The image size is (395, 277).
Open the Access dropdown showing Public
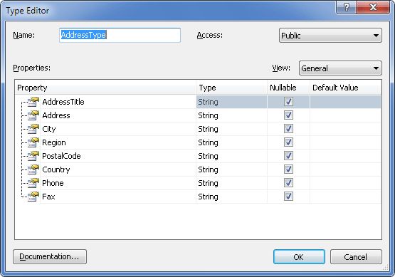pyautogui.click(x=330, y=36)
